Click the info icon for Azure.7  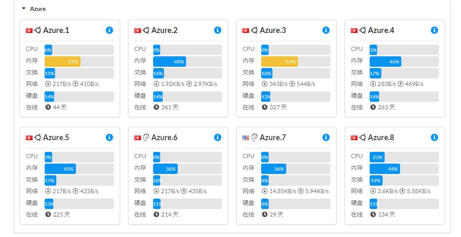[326, 137]
